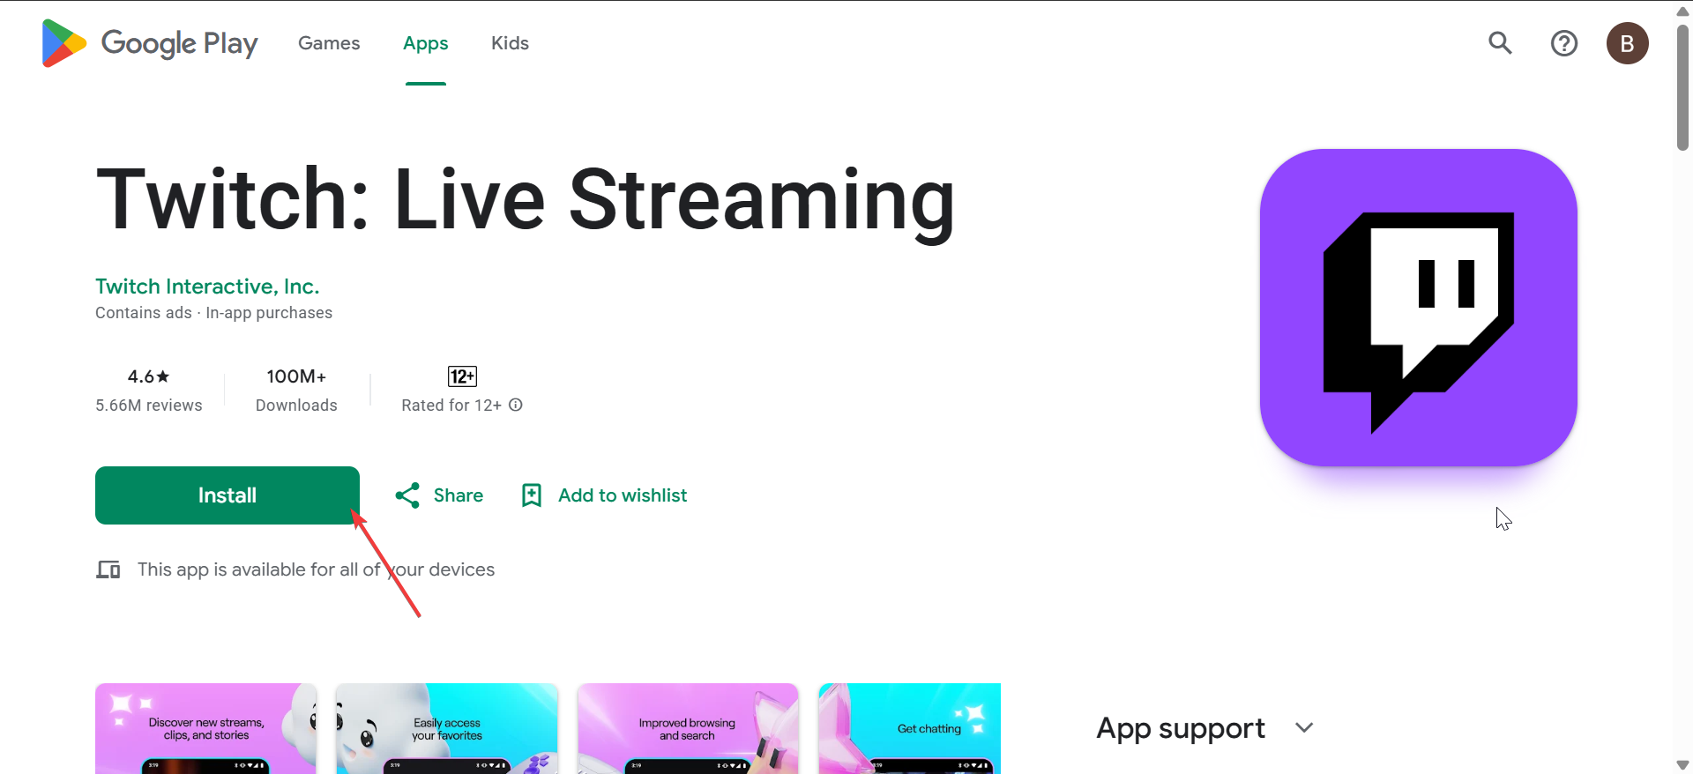Click the scrollbar down arrow
1693x774 pixels.
pyautogui.click(x=1682, y=764)
